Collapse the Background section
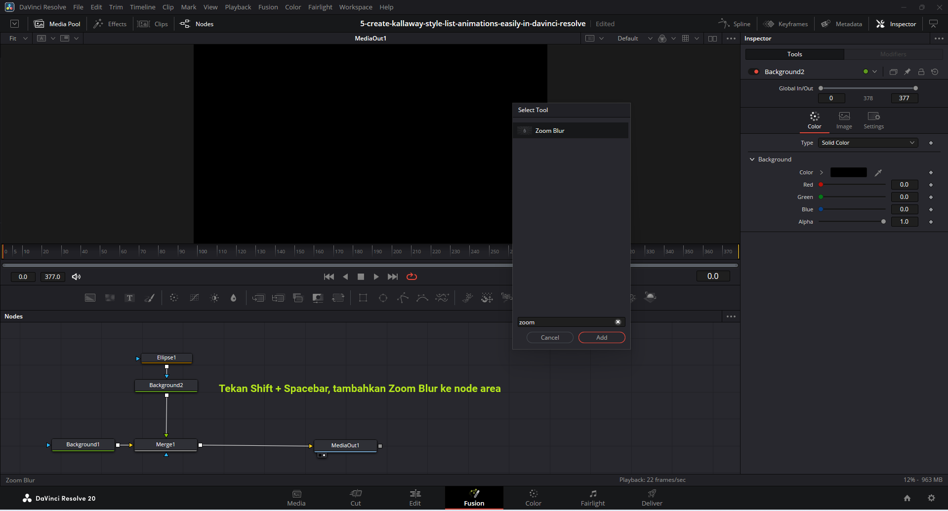 coord(752,159)
